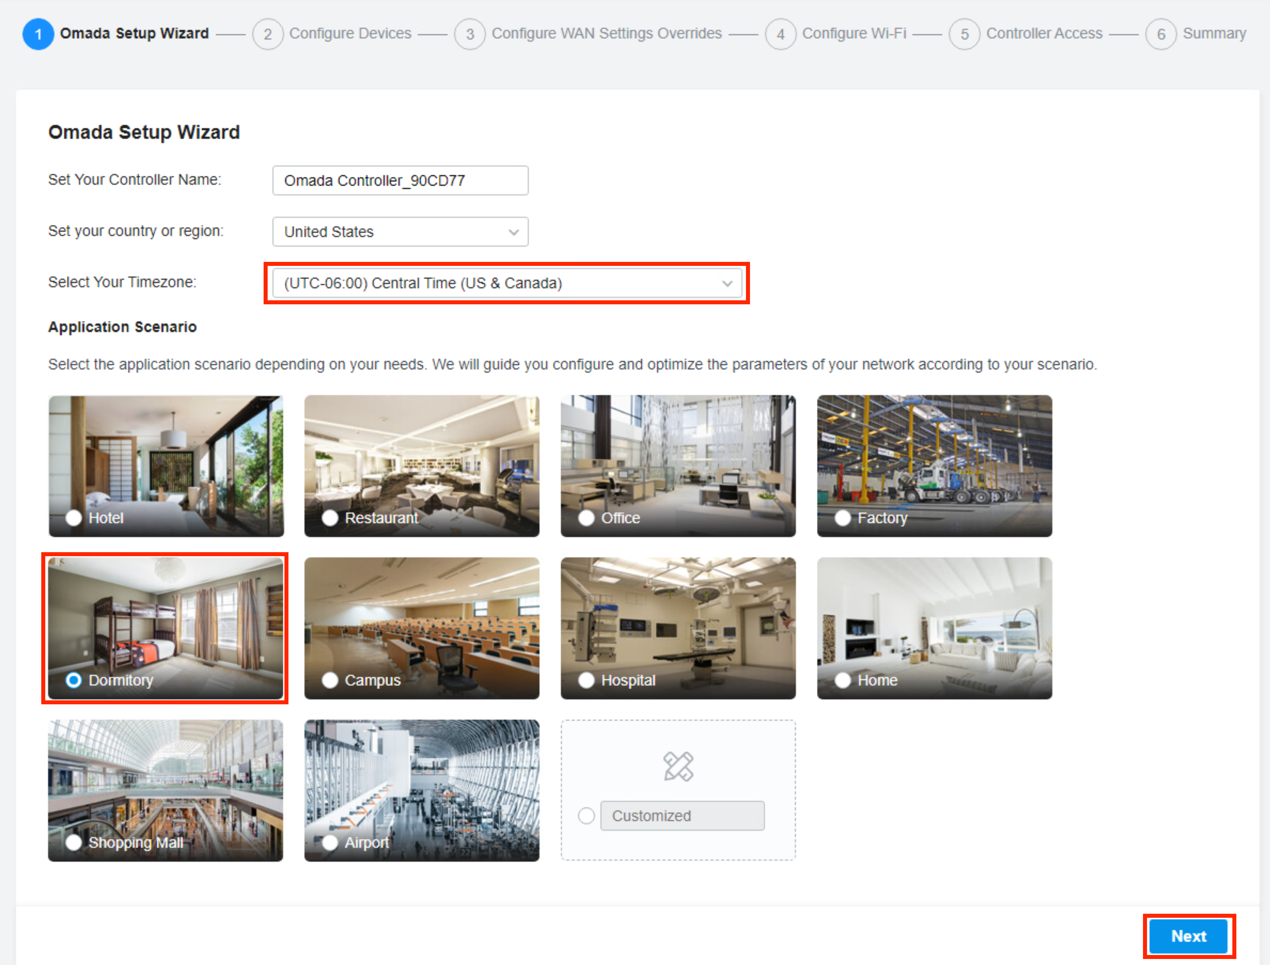Screen dimensions: 1270x965
Task: Click the blue step 1 circle
Action: pos(38,34)
